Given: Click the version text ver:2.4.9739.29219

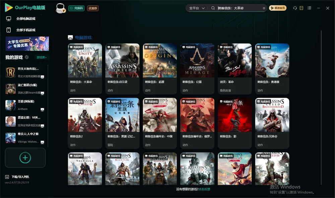Looking at the screenshot, I should coord(17,183).
